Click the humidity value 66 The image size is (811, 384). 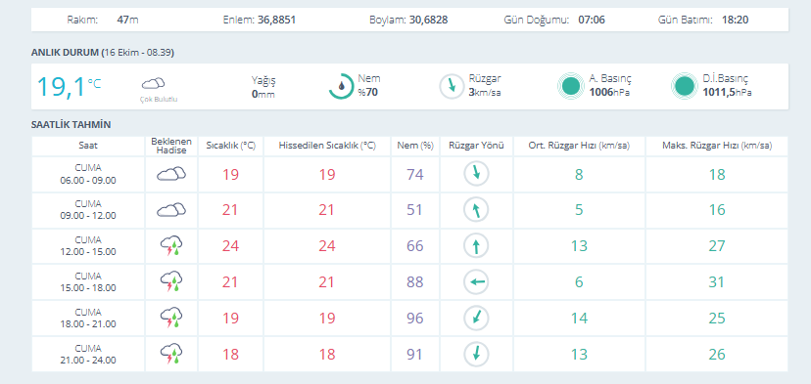pos(415,246)
